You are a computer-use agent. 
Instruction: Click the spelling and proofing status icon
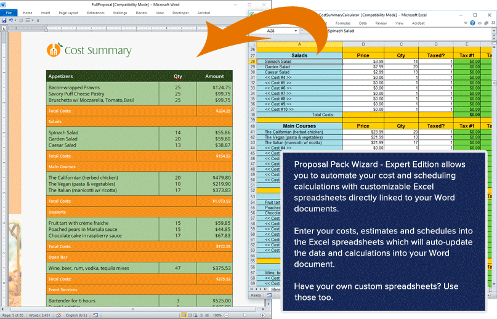tap(59, 315)
